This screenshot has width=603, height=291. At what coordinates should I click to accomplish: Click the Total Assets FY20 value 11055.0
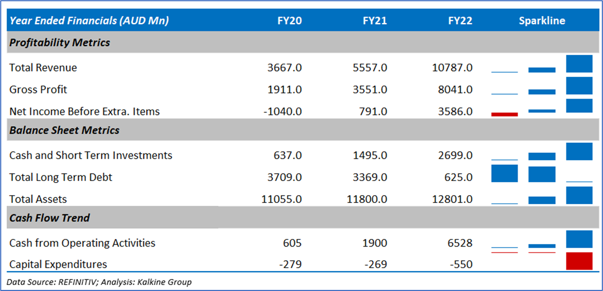click(x=281, y=199)
